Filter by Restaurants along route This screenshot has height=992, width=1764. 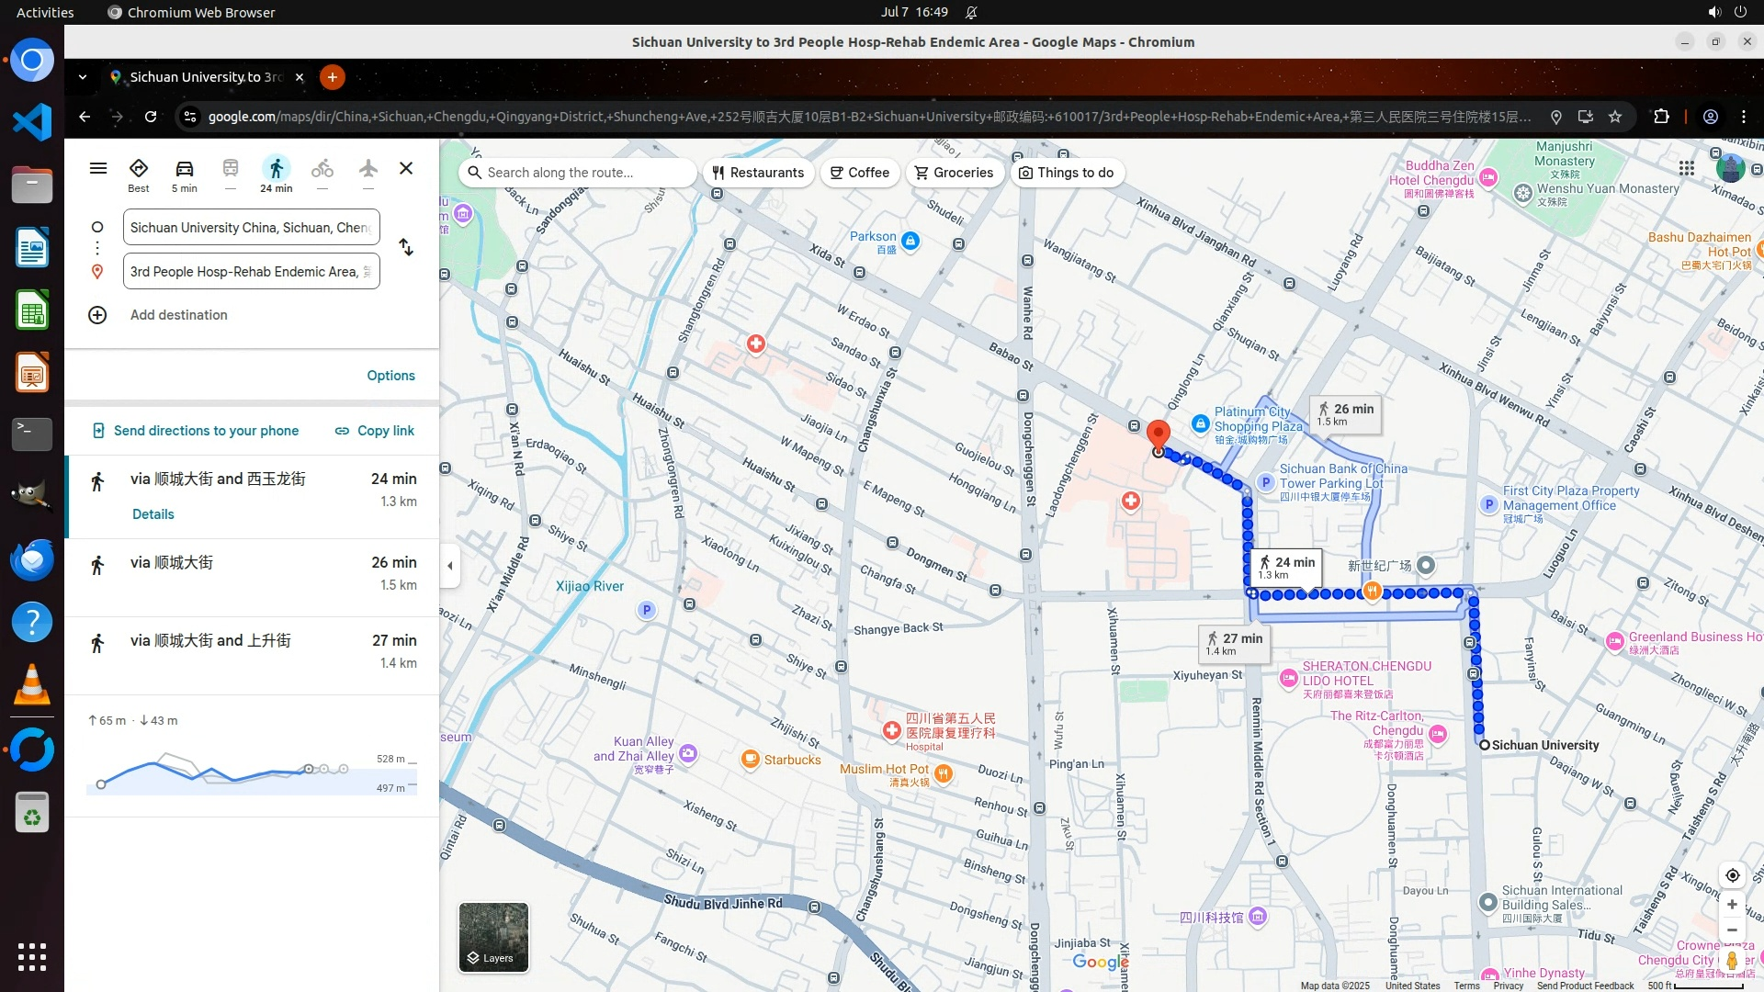(x=758, y=173)
